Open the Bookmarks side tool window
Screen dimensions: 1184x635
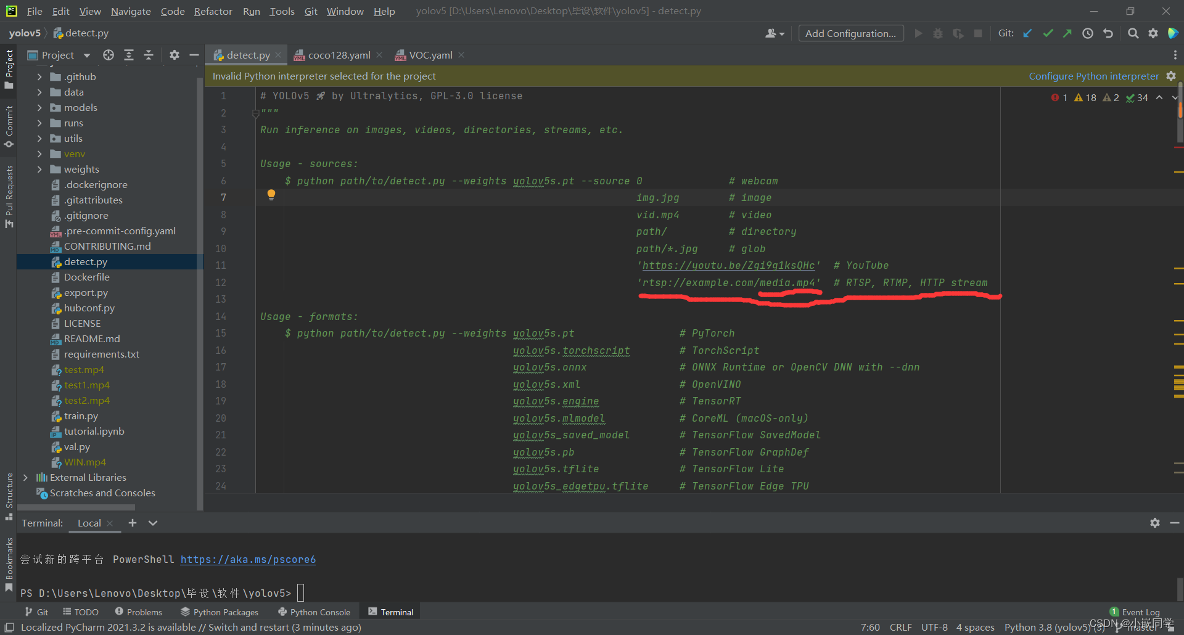pos(9,564)
